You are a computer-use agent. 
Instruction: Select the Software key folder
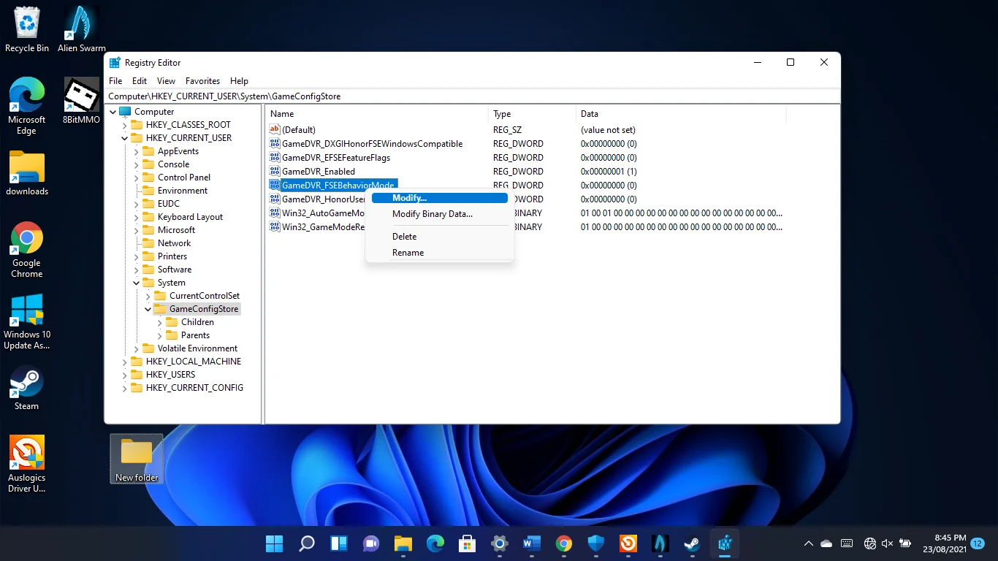[175, 270]
